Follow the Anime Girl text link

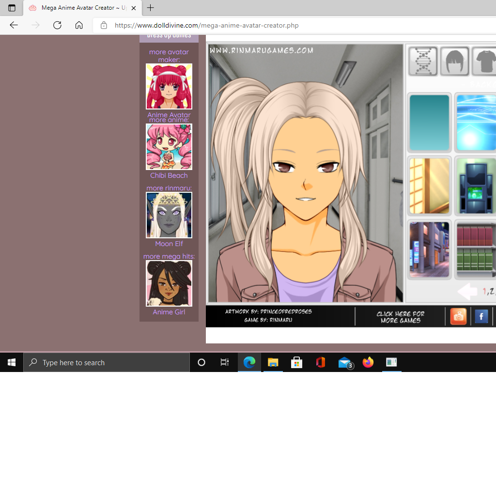(x=169, y=312)
